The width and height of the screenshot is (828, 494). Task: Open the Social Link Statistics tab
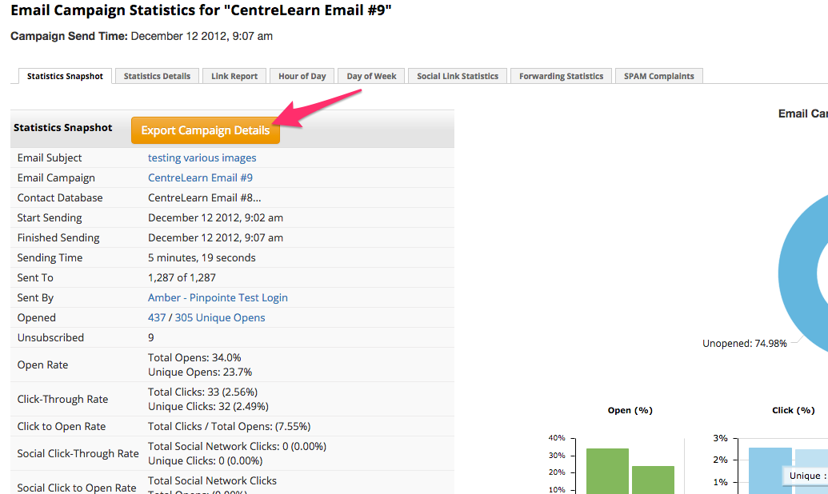458,76
